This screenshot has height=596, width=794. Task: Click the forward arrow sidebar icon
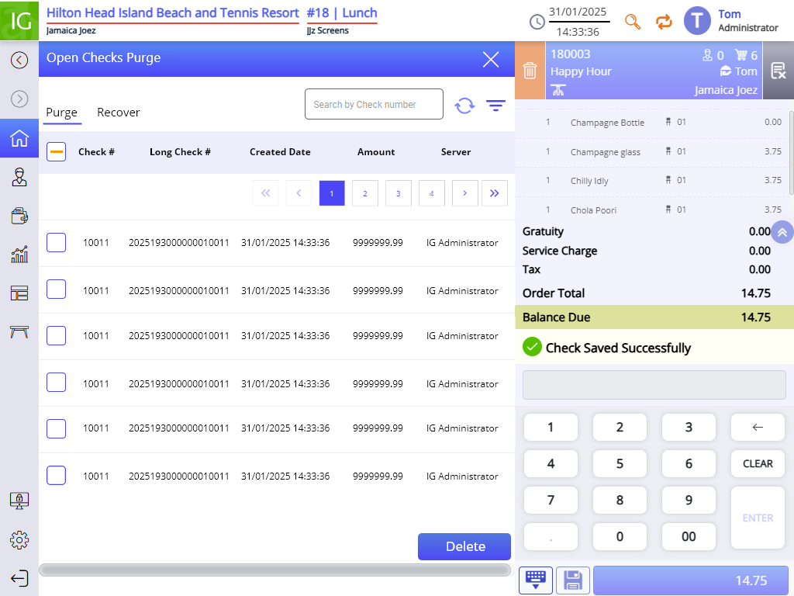click(x=19, y=99)
